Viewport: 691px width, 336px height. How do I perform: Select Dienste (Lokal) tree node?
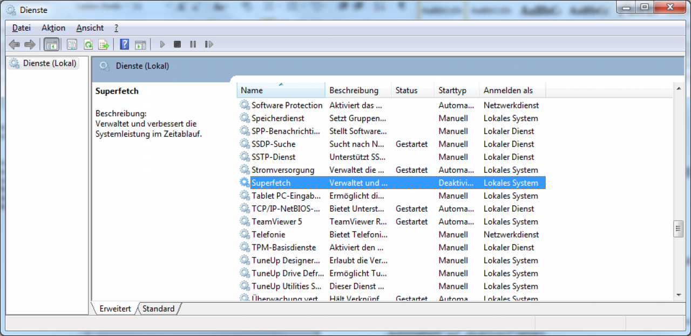43,63
